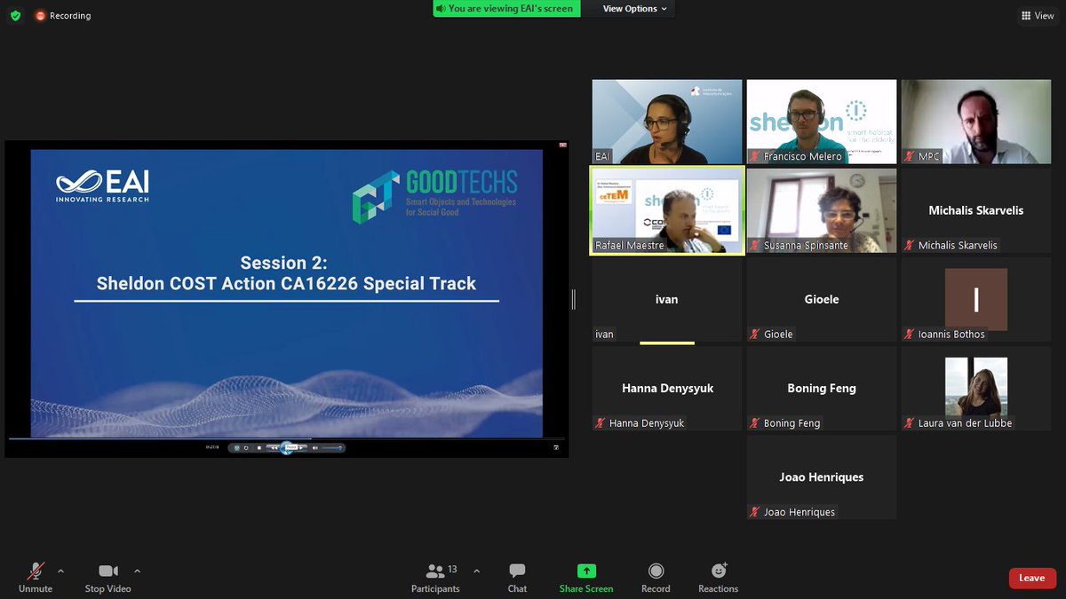
Task: Select Francisco Melero video tile
Action: click(x=822, y=122)
